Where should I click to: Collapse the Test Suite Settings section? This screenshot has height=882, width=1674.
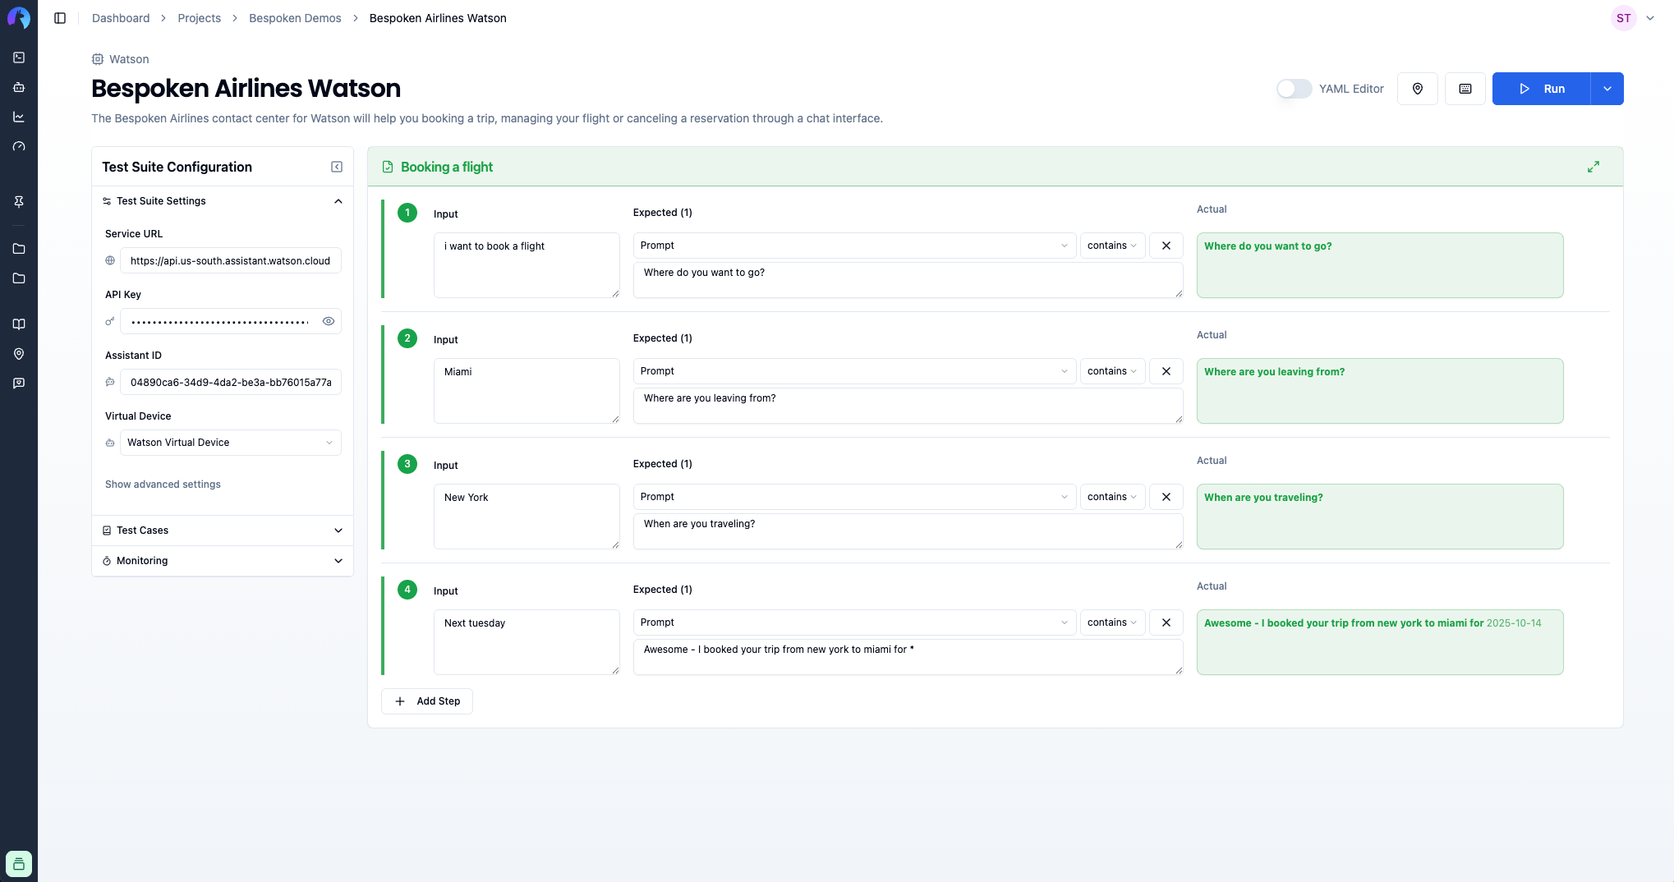click(x=338, y=200)
